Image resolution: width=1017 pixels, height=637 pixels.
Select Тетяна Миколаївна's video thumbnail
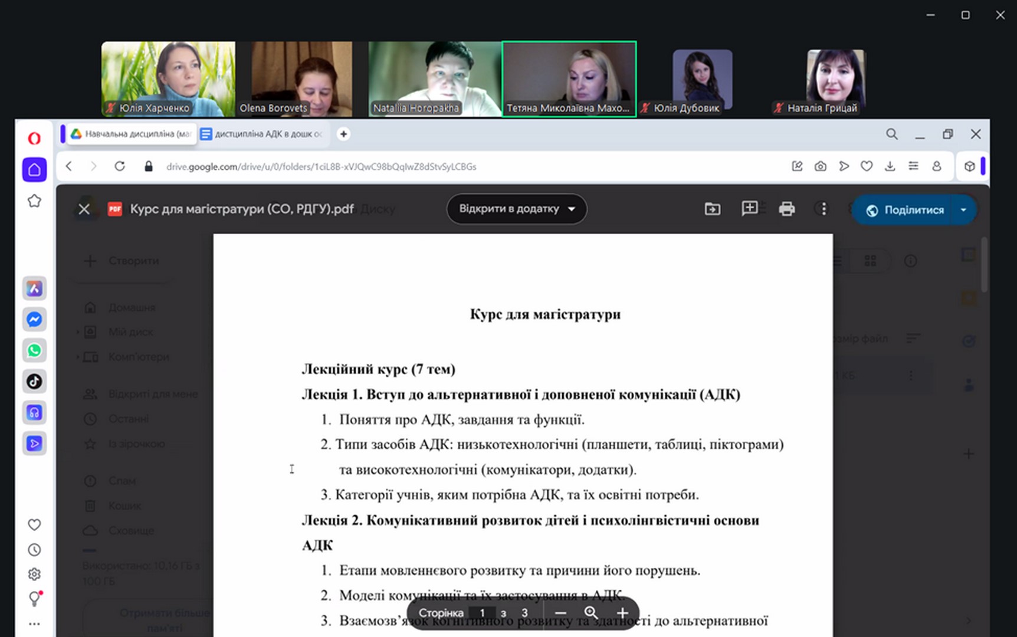[x=569, y=79]
